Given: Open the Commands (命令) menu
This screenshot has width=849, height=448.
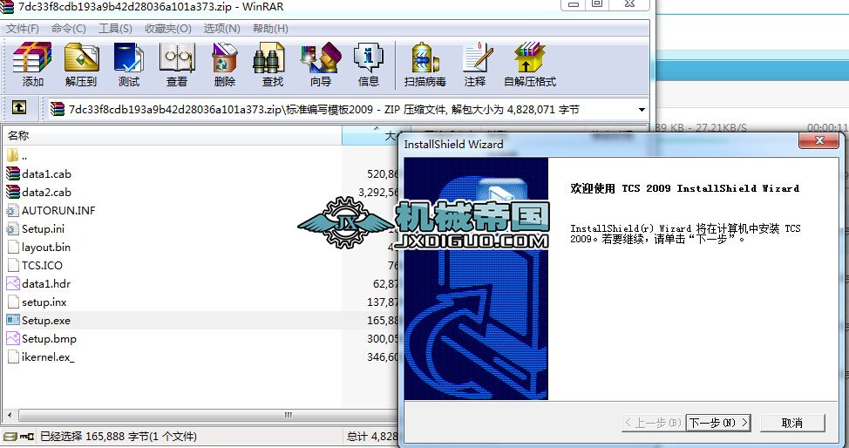Looking at the screenshot, I should point(69,29).
